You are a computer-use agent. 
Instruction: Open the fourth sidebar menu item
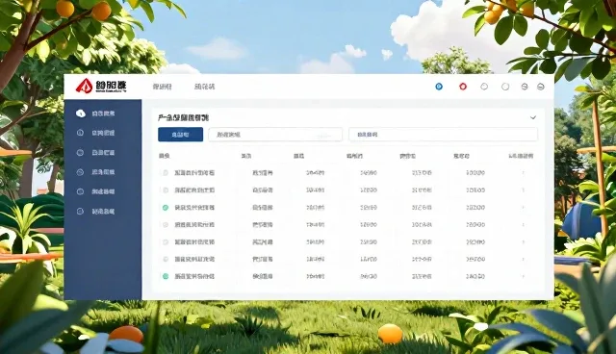click(x=95, y=172)
